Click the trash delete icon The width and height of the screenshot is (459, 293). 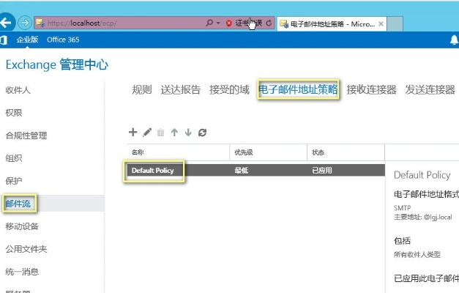(160, 133)
